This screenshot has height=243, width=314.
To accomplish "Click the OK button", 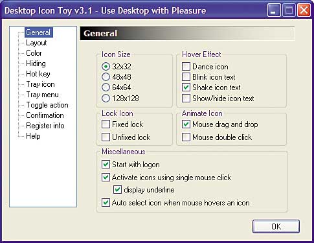I will (276, 226).
